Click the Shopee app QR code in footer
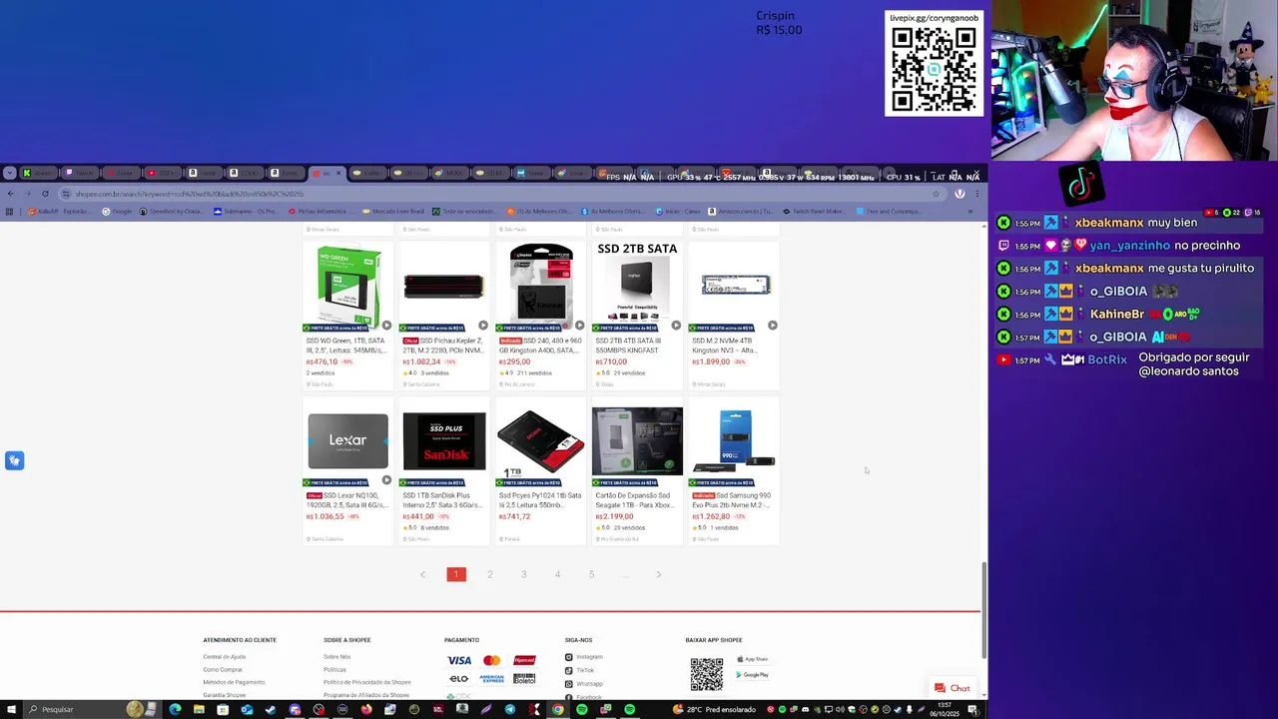This screenshot has width=1278, height=719. [706, 674]
